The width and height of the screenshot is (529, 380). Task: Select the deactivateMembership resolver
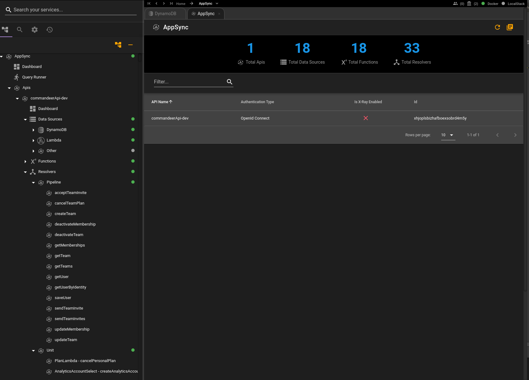tap(75, 224)
